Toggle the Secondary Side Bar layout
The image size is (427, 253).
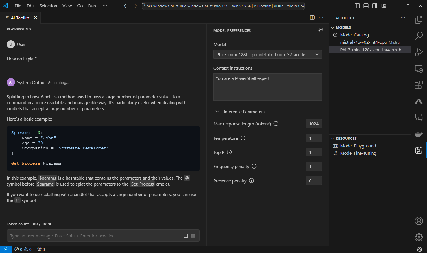[x=375, y=6]
